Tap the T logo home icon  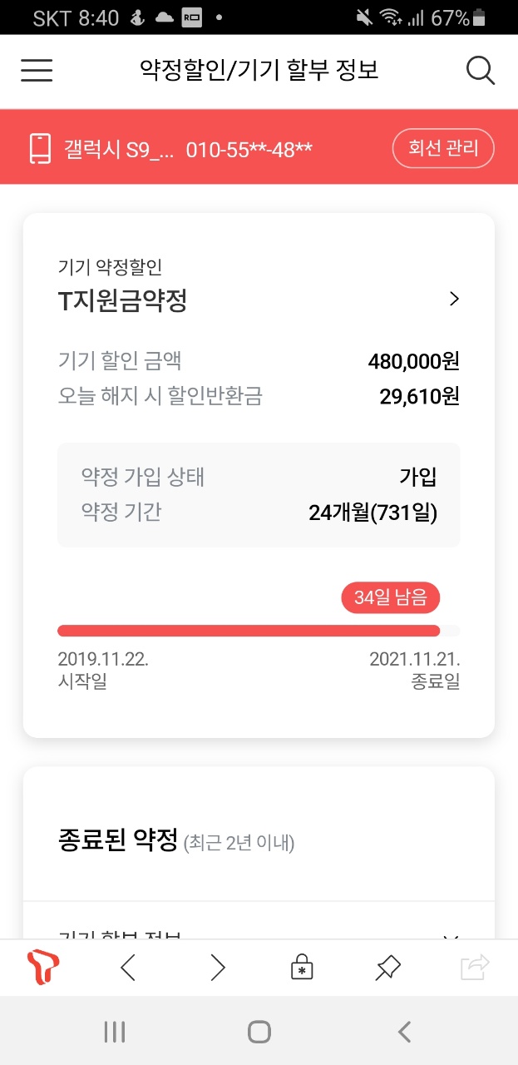pyautogui.click(x=43, y=968)
